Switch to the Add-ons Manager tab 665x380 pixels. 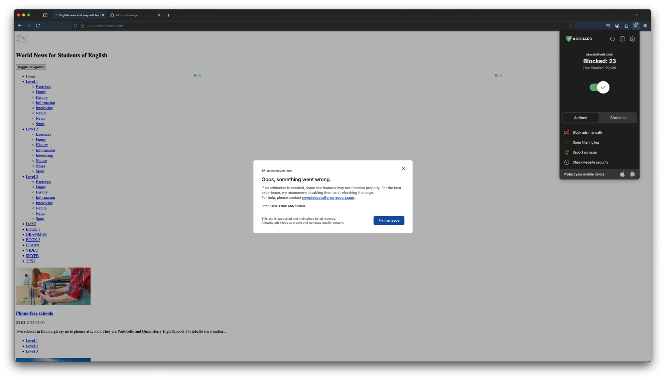(127, 15)
